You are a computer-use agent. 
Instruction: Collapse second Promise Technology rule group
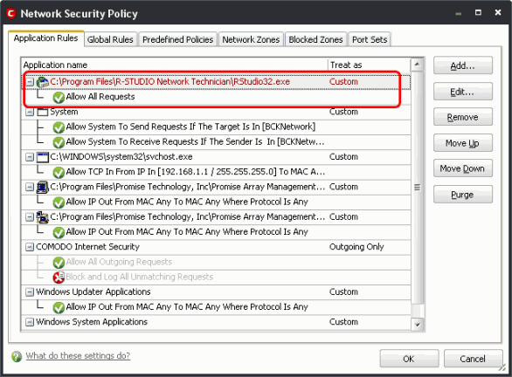click(x=30, y=217)
